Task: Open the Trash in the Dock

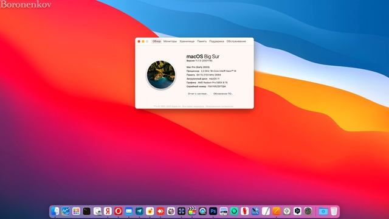Action: coord(334,211)
